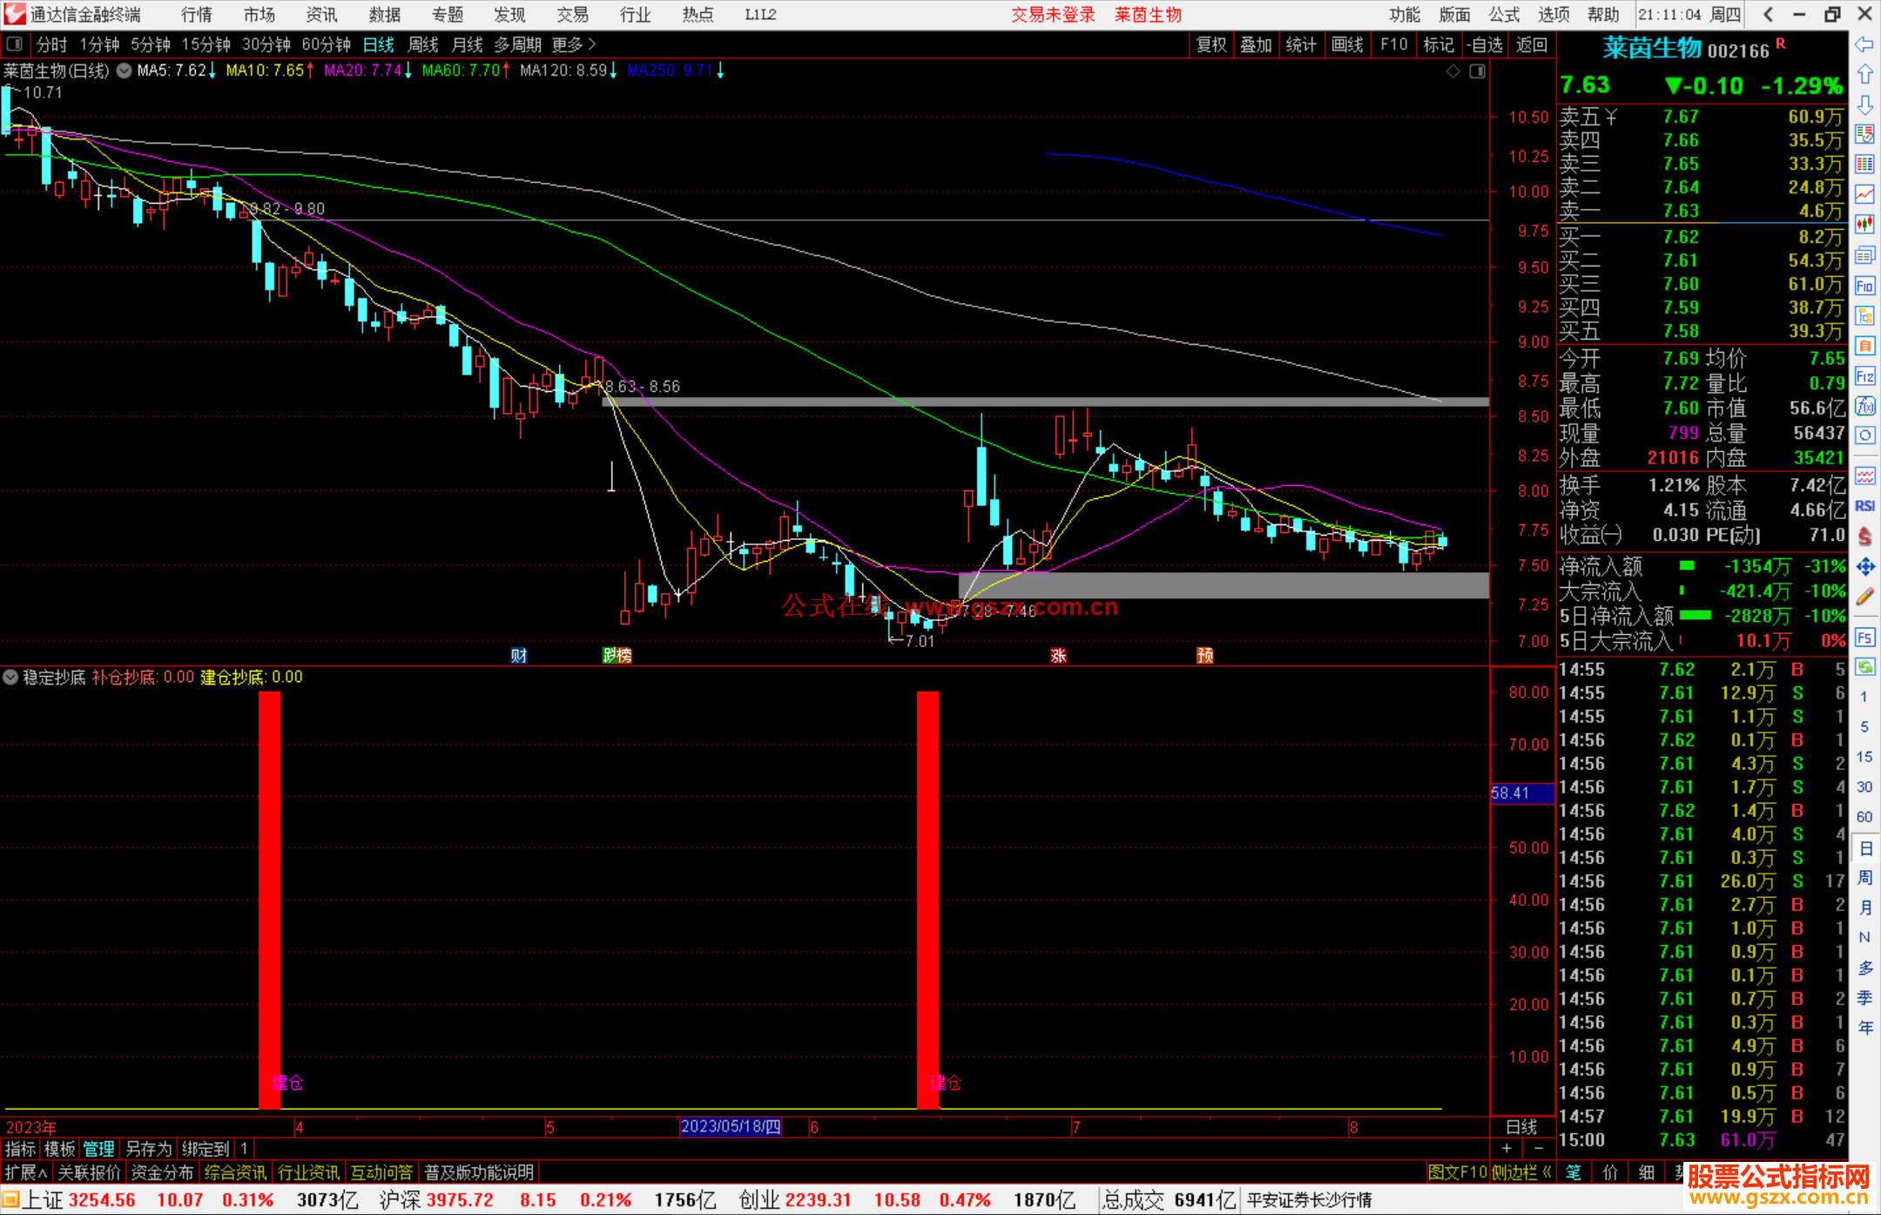The width and height of the screenshot is (1881, 1215).
Task: Click the candlestick chart sidebar icon
Action: (x=1864, y=225)
